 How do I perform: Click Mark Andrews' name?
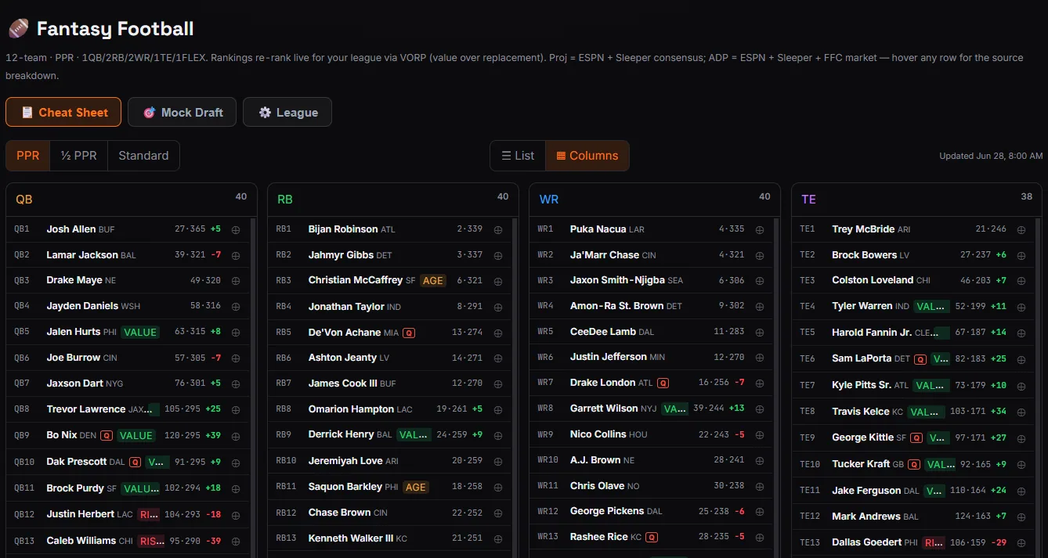point(866,517)
